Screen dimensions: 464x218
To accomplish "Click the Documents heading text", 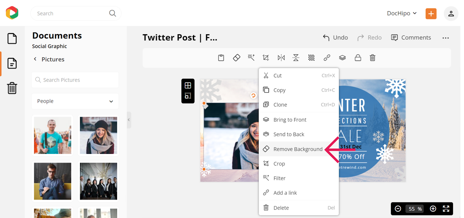I will [x=57, y=35].
